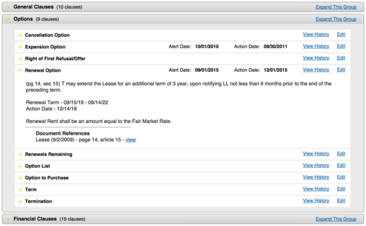Image resolution: width=366 pixels, height=226 pixels.
Task: Click the Option List clause title
Action: [38, 166]
